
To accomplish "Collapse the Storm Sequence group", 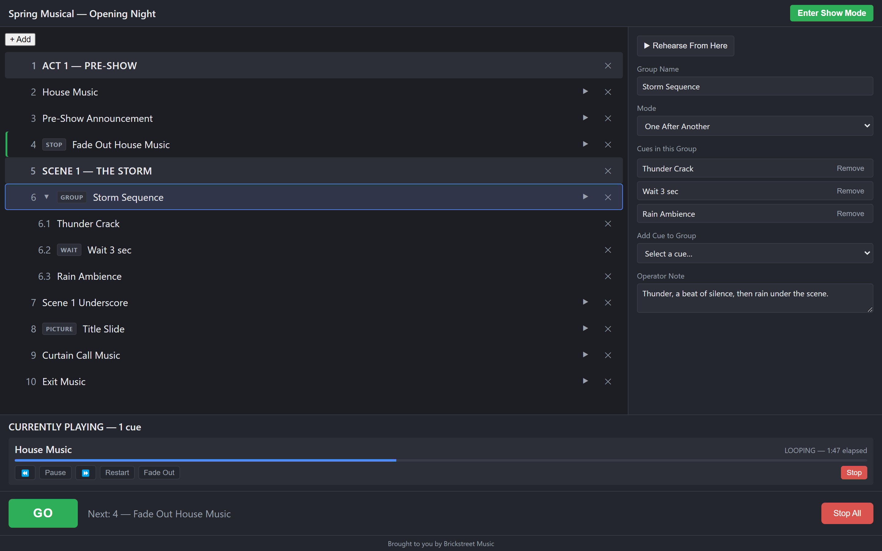I will [46, 197].
